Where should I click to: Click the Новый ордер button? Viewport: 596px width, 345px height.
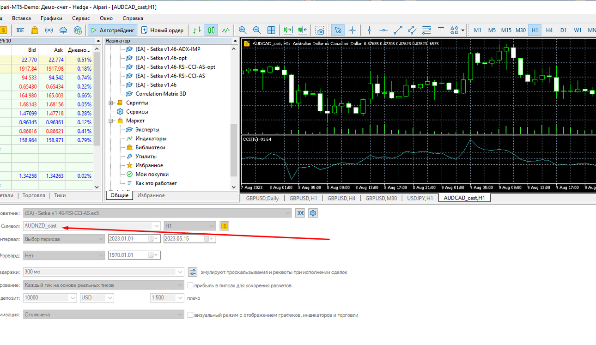tap(162, 30)
